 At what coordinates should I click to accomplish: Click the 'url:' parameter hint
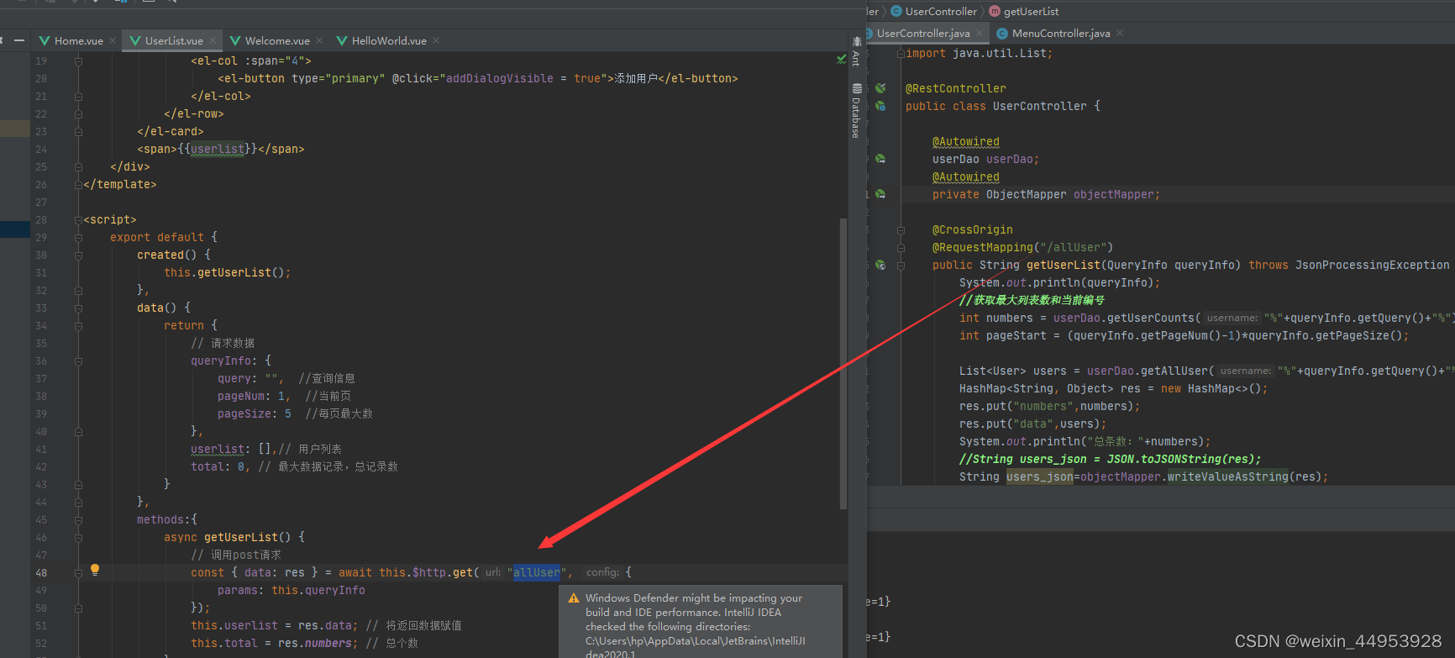(492, 572)
